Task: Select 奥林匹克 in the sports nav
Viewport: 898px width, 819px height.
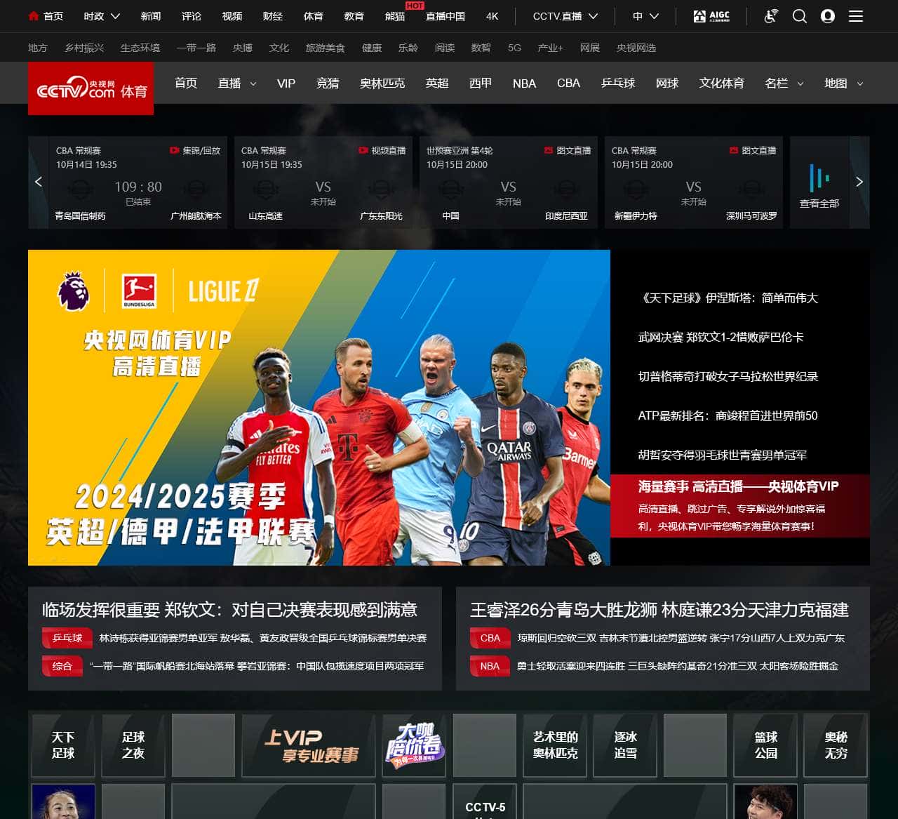Action: pos(382,83)
